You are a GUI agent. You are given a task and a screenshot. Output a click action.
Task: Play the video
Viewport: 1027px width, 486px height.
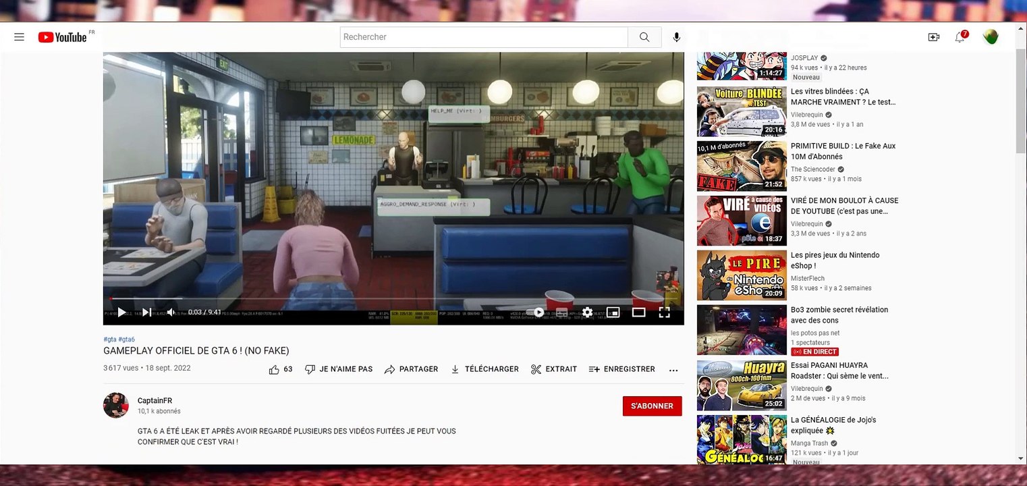pos(121,312)
